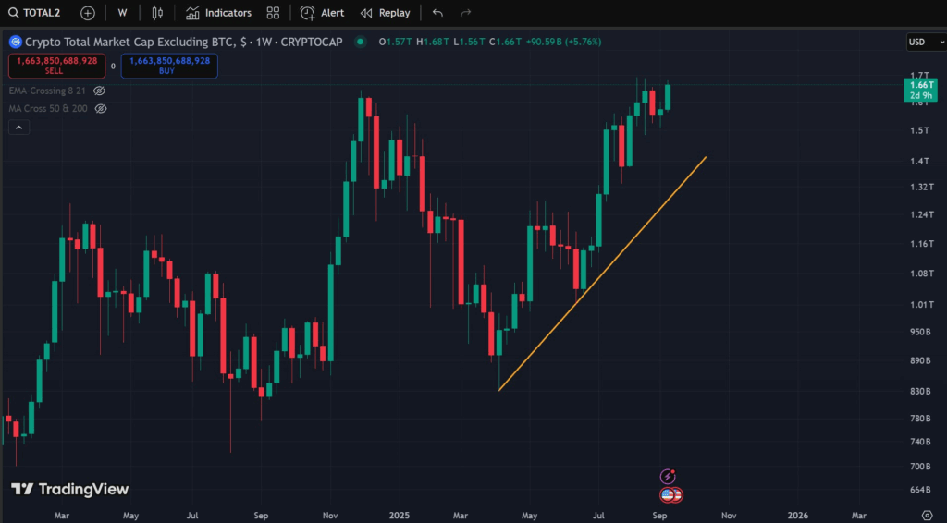Image resolution: width=947 pixels, height=523 pixels.
Task: Start bar Replay mode
Action: tap(386, 13)
